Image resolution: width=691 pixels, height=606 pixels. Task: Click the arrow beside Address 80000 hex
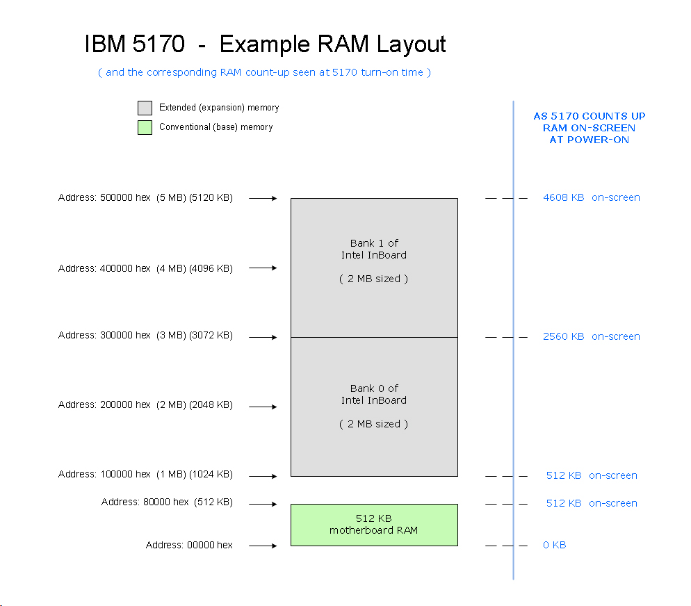point(263,505)
